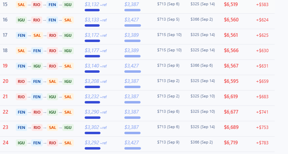
Task: Select the FEN badge at start of row 17
Action: [x=21, y=36]
